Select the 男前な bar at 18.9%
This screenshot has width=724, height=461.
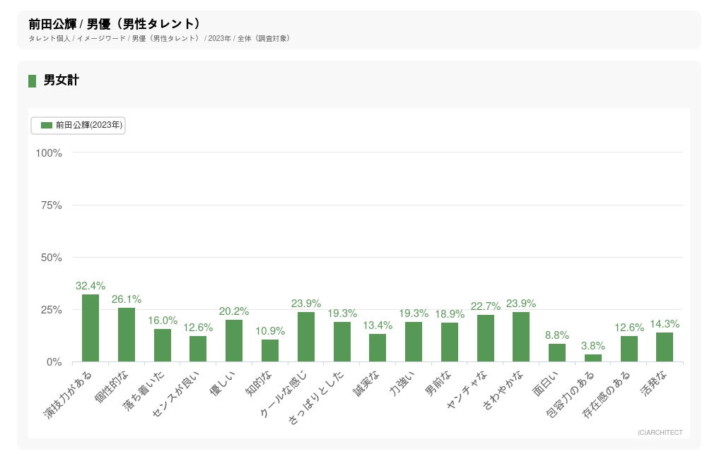[x=450, y=342]
